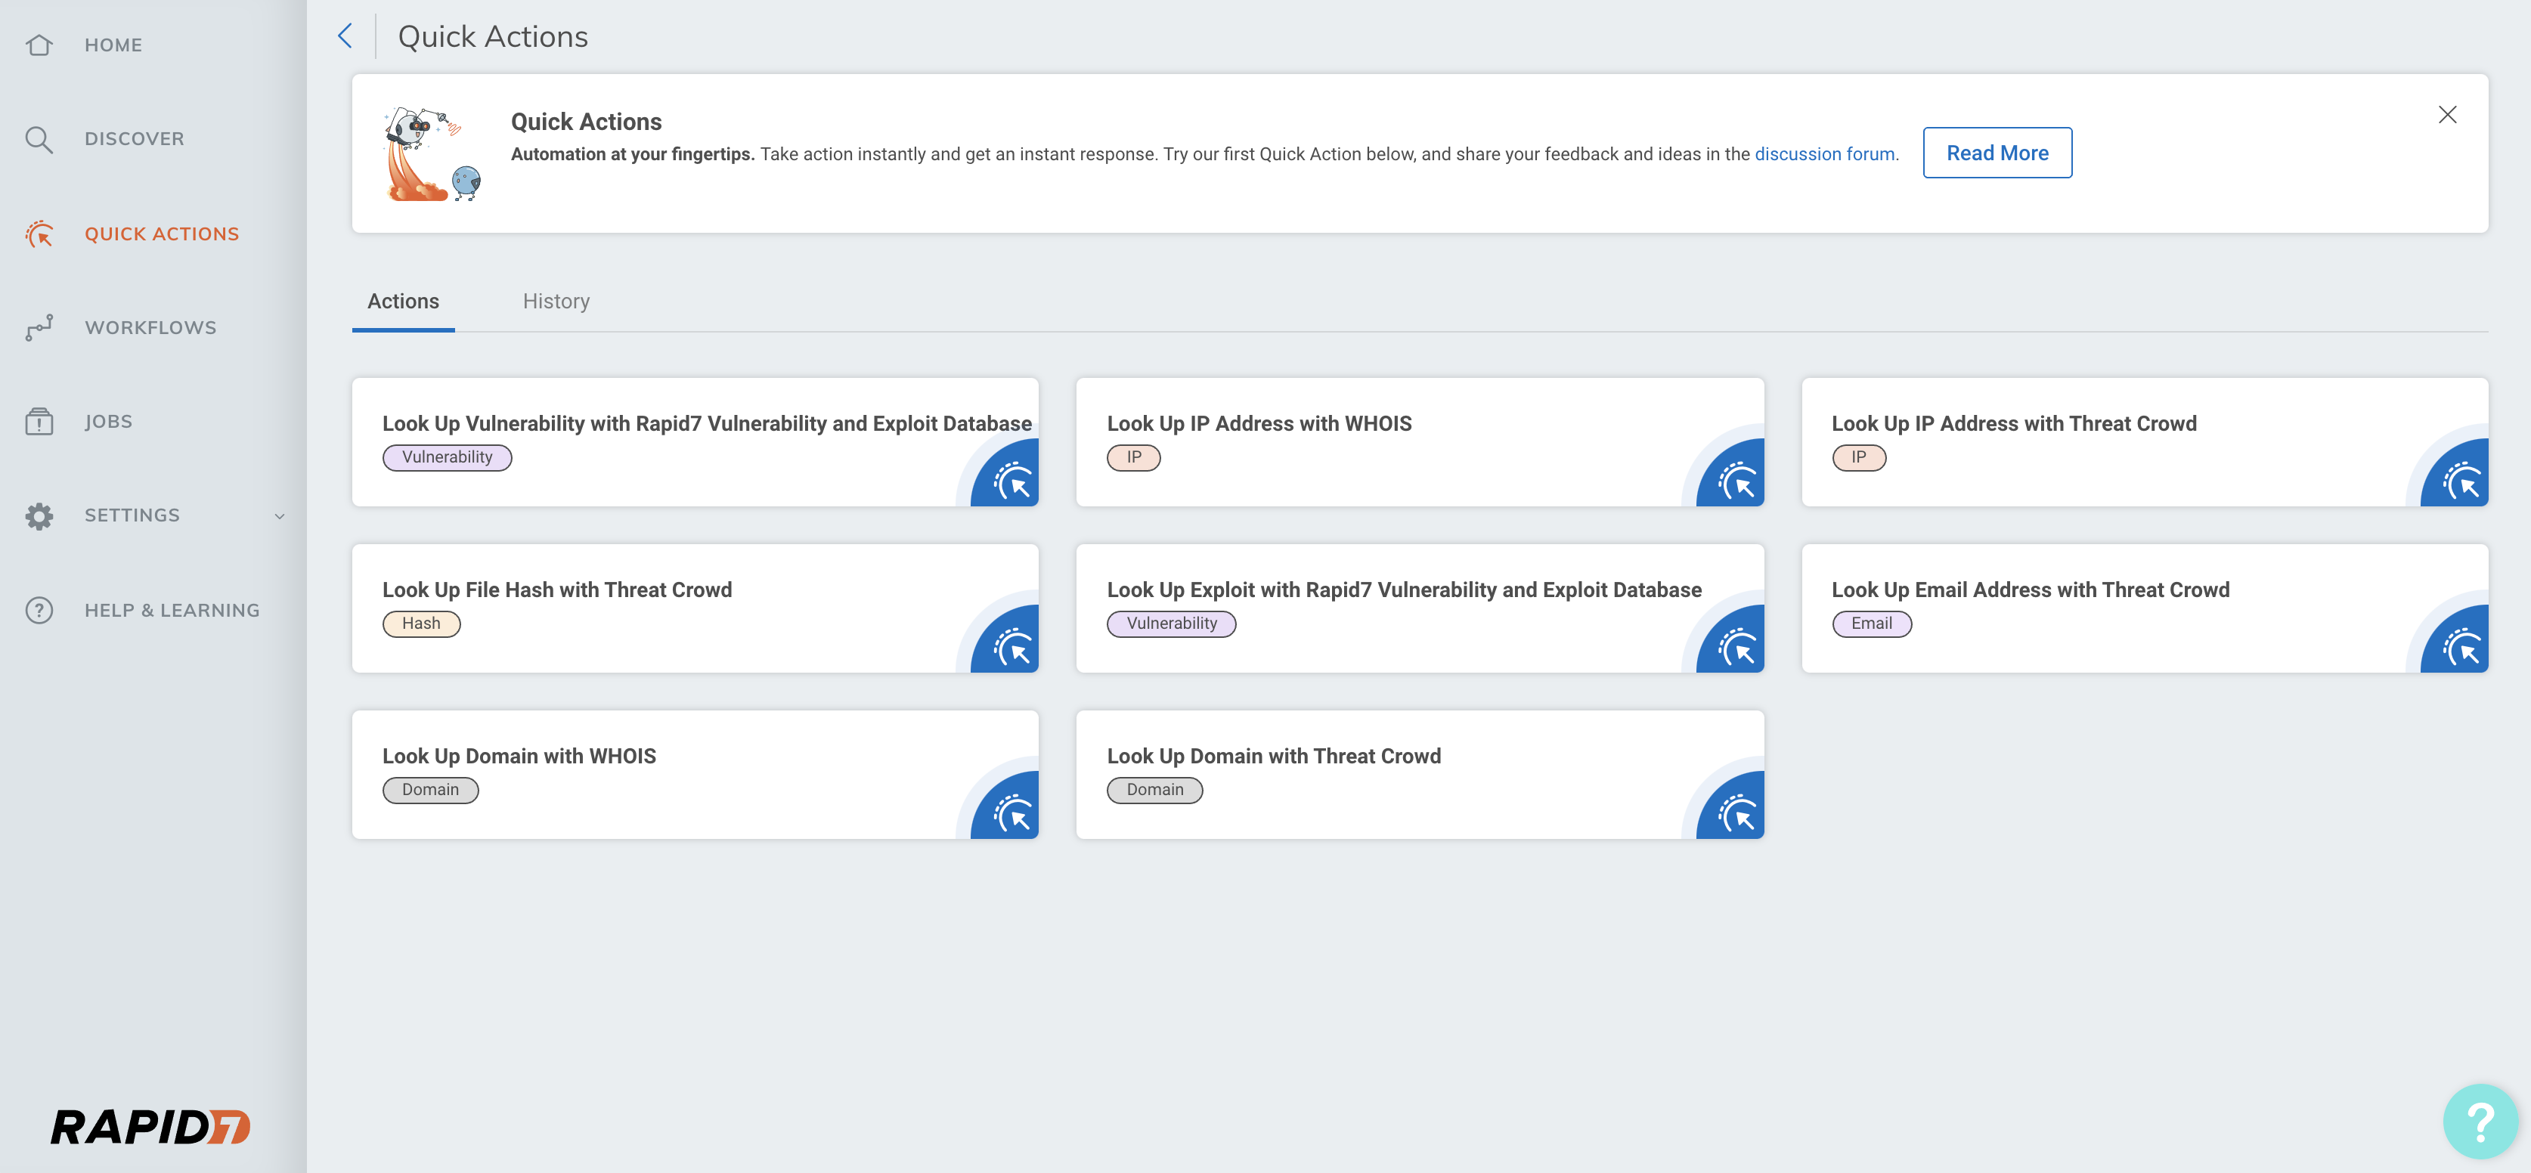Image resolution: width=2531 pixels, height=1173 pixels.
Task: Click the teal help bubble at bottom right
Action: 2479,1121
